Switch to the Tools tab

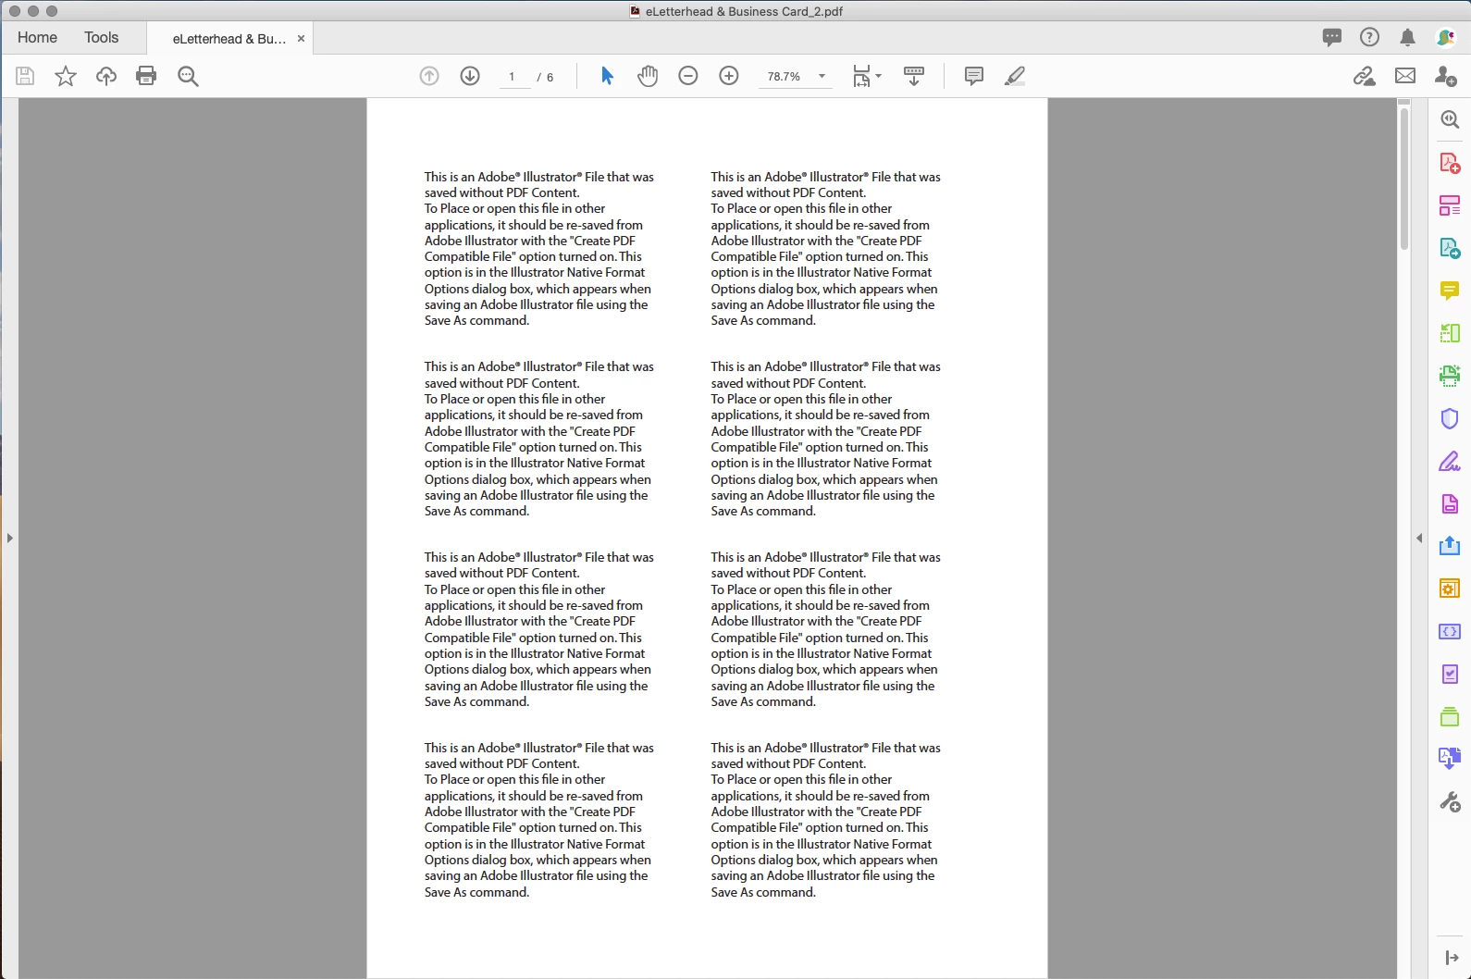[101, 37]
